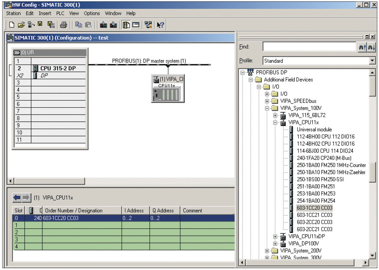The height and width of the screenshot is (270, 379).
Task: Click the Print toolbar icon
Action: click(x=64, y=25)
